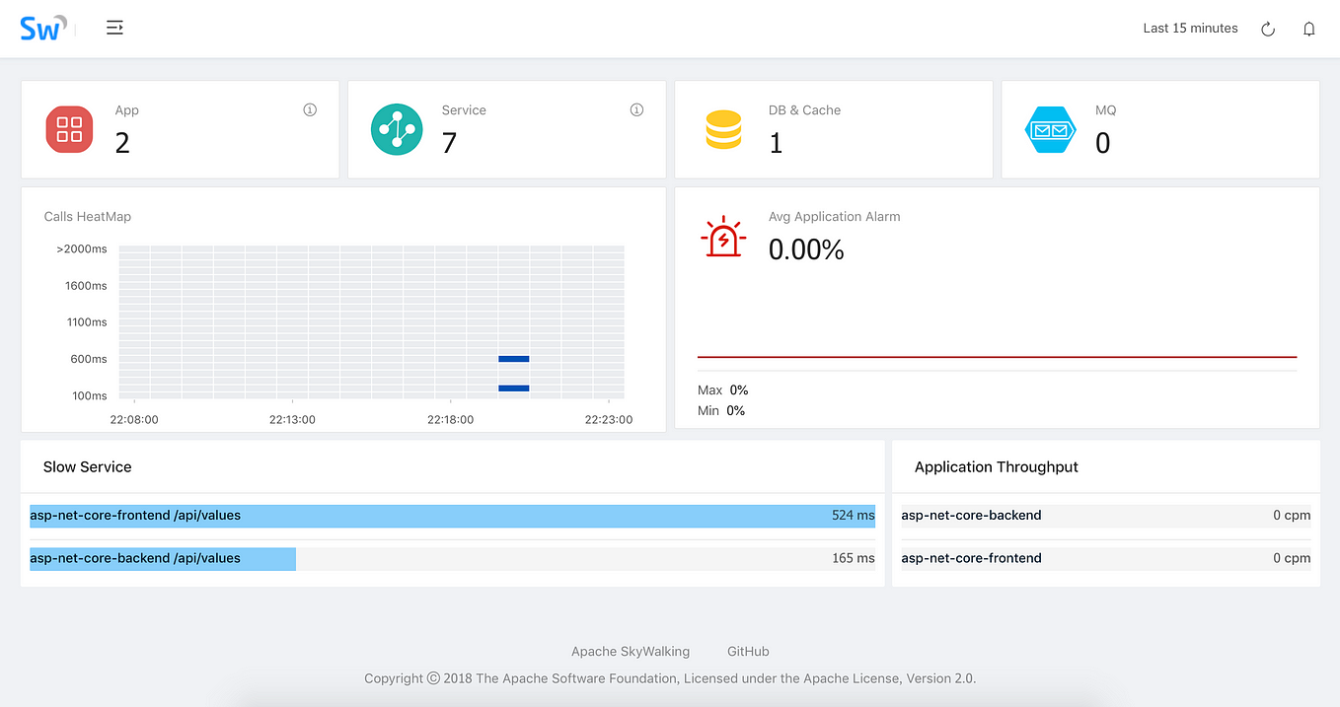Click the teal Service topology icon

(397, 129)
